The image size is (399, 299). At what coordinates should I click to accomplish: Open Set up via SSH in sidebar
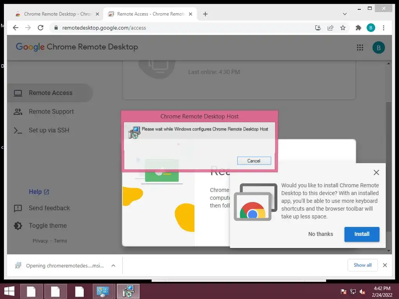(50, 130)
